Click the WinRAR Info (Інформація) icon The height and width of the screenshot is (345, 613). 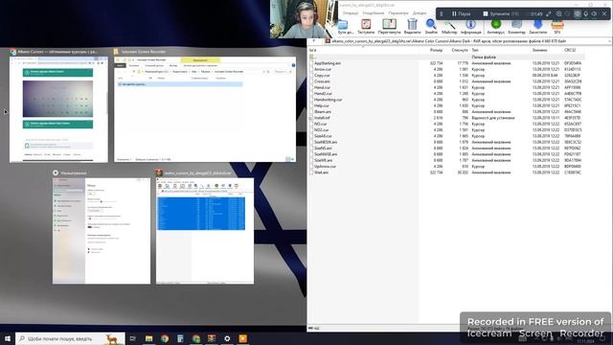tap(470, 24)
